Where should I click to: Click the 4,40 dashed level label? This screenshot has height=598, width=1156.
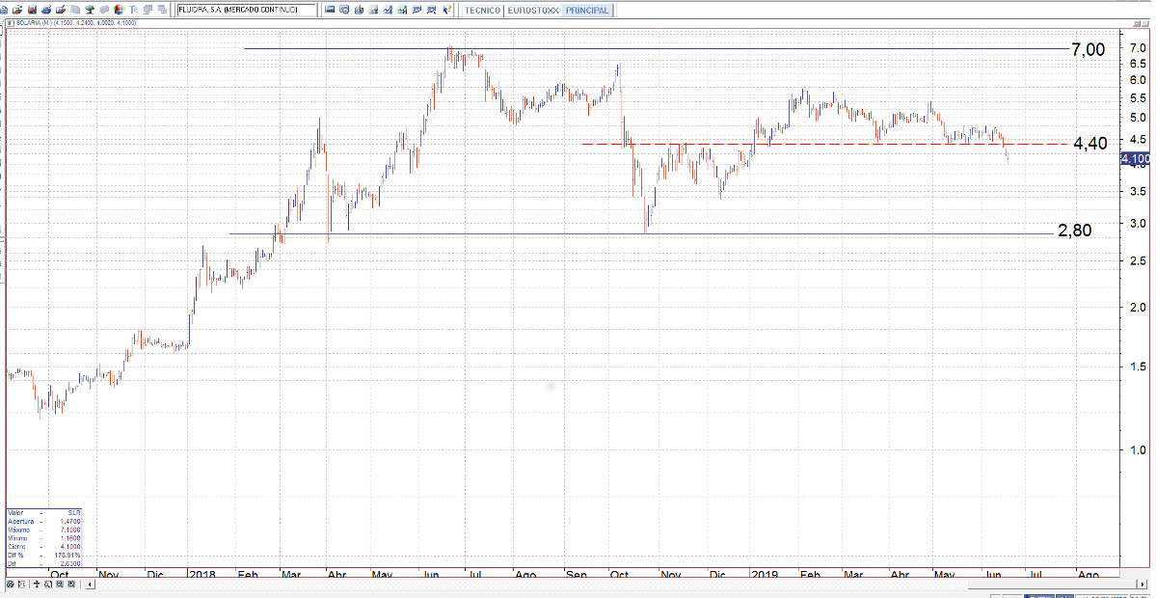click(x=1089, y=144)
